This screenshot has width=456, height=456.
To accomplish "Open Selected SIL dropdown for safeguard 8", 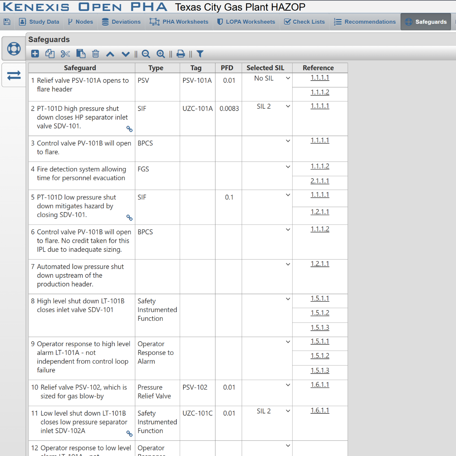I will (267, 299).
